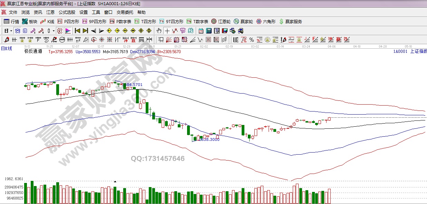The height and width of the screenshot is (204, 427).
Task: Click the 赢家服务 button
Action: click(x=291, y=21)
